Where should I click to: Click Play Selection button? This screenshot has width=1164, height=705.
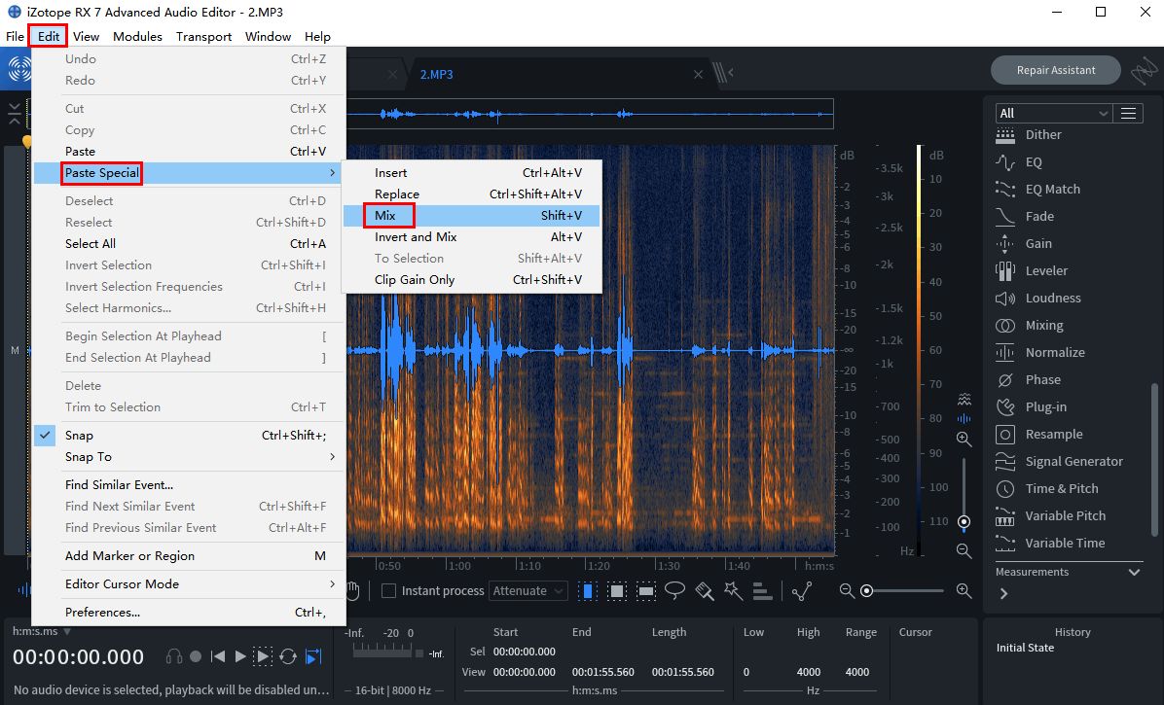click(263, 656)
